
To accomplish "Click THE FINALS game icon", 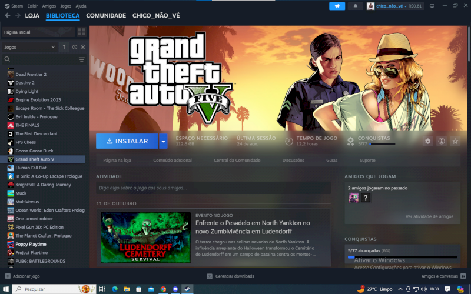I will (11, 125).
